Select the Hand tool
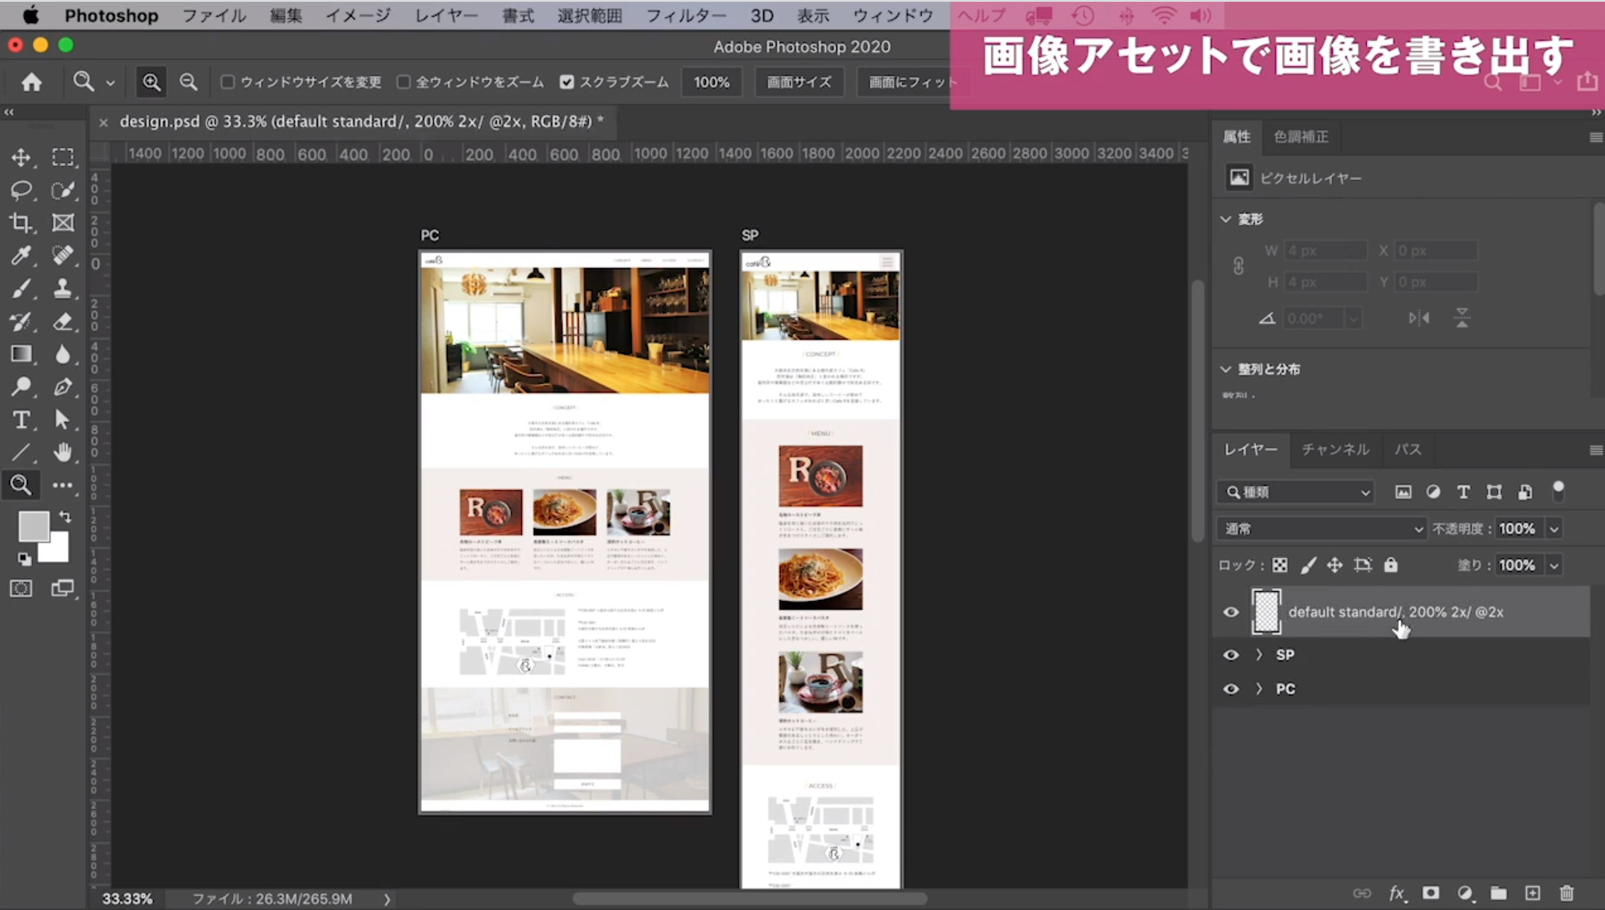The height and width of the screenshot is (910, 1605). coord(63,452)
